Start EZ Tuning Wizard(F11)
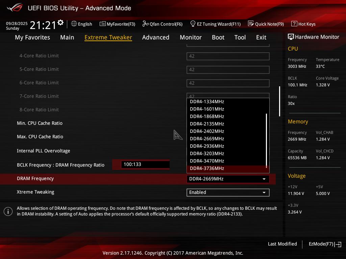 pyautogui.click(x=219, y=24)
